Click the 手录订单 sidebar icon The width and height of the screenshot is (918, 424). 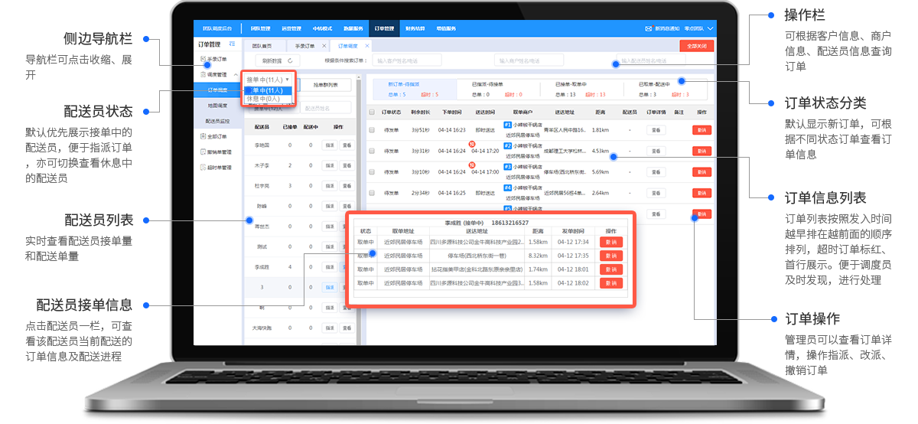coord(202,59)
